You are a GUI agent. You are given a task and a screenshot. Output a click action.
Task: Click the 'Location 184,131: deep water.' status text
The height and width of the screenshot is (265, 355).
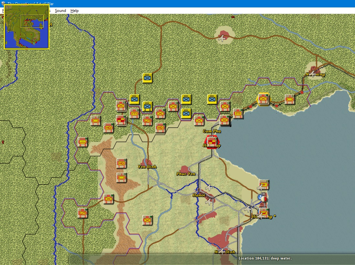265,258
